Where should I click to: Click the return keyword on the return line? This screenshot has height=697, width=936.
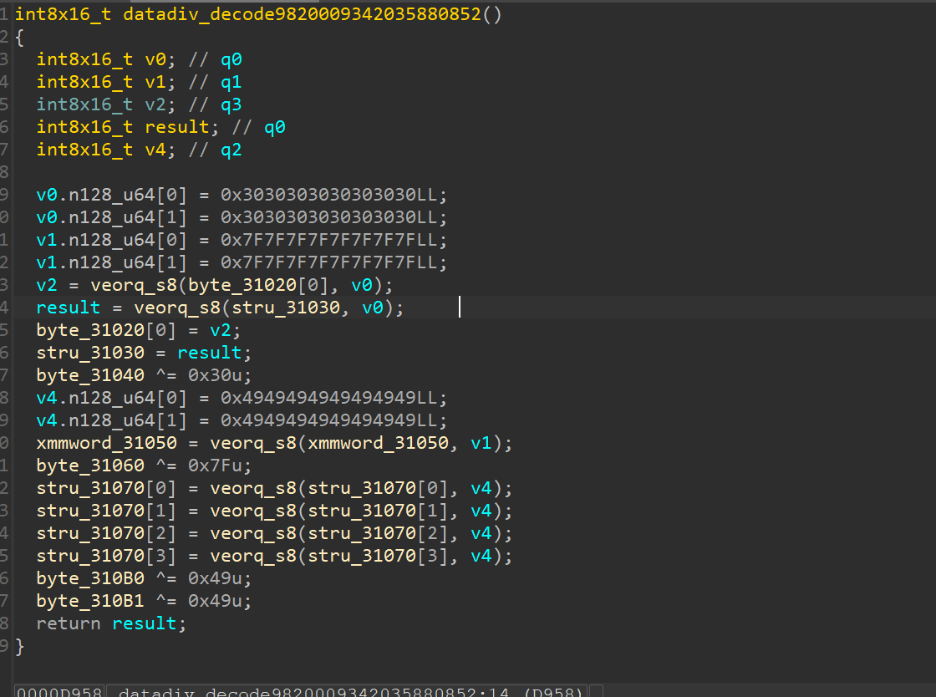(69, 623)
